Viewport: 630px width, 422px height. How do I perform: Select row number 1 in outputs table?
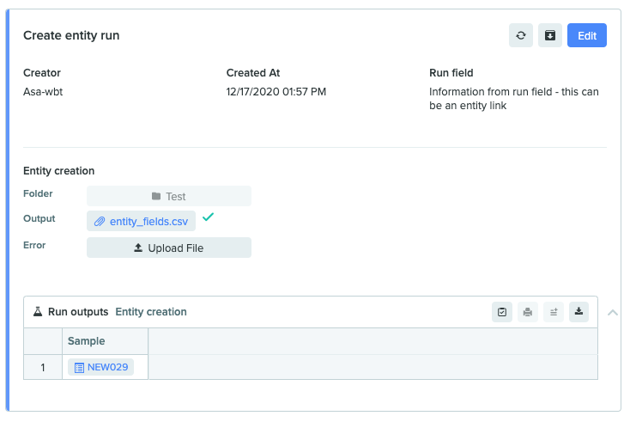pyautogui.click(x=43, y=367)
